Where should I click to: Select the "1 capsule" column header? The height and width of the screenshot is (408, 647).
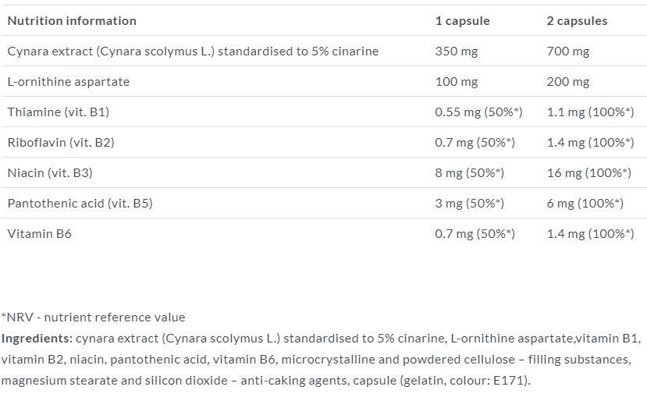[462, 21]
